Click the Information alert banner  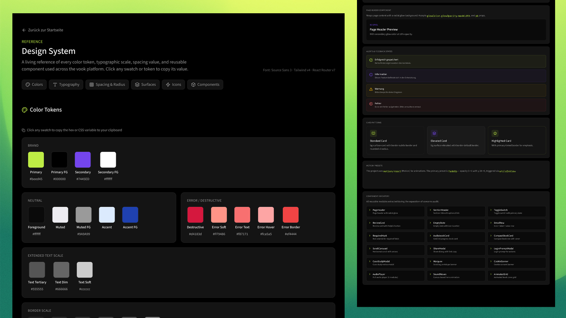pos(456,76)
